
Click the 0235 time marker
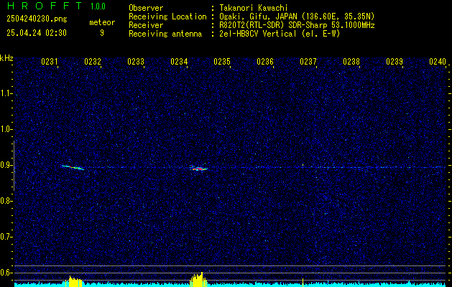(x=222, y=62)
